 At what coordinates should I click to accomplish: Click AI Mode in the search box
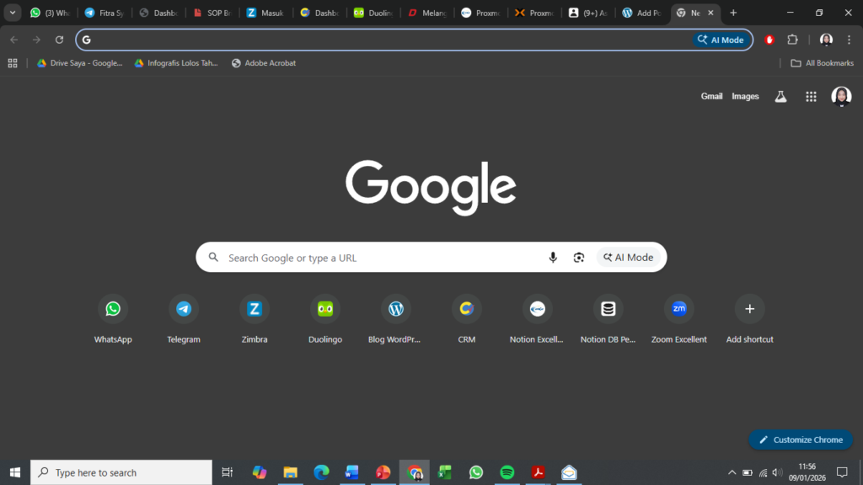pos(629,258)
